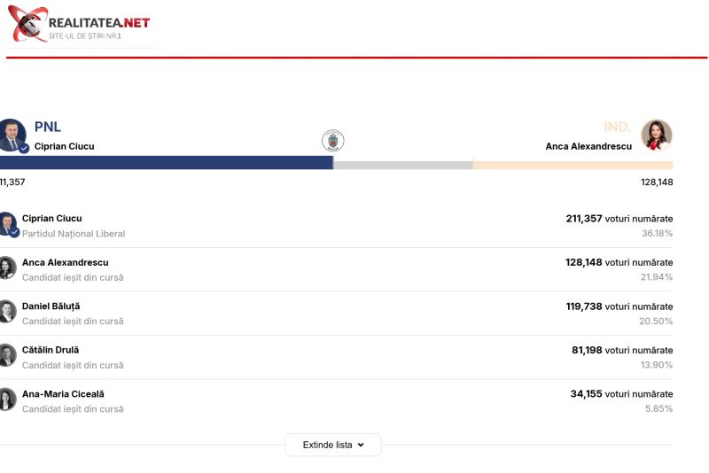
Task: Click Ana-Maria Ciceală's avatar photo
Action: coord(7,399)
